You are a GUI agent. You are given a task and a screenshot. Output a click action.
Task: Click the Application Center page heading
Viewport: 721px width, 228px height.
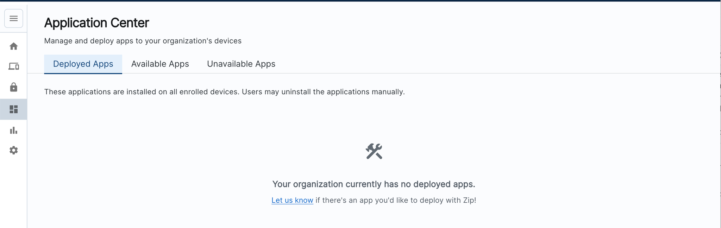[96, 23]
